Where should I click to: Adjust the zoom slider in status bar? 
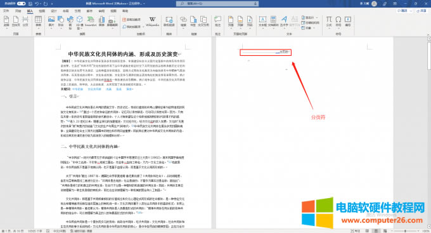(406, 231)
